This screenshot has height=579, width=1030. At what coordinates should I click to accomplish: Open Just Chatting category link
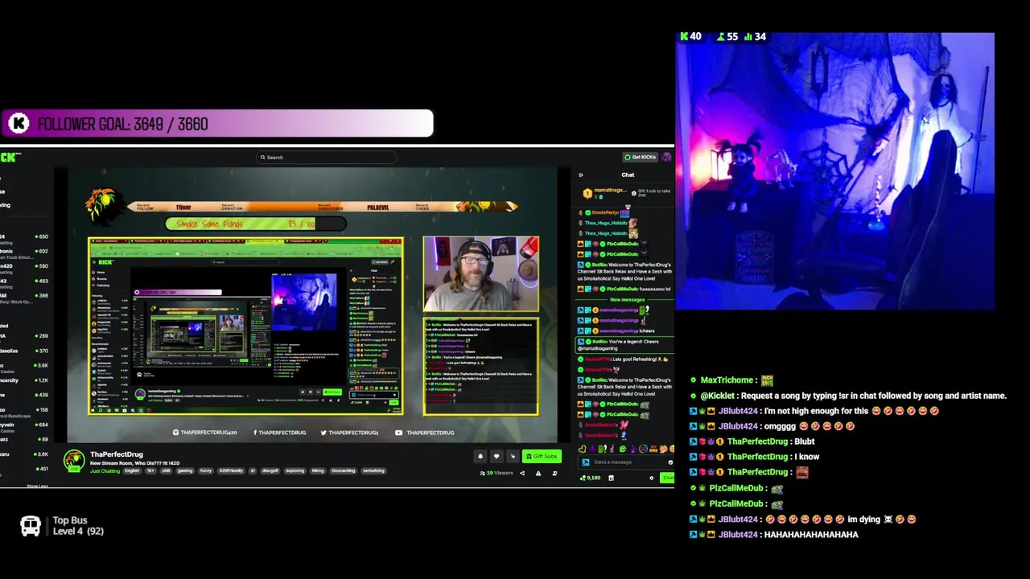[105, 470]
